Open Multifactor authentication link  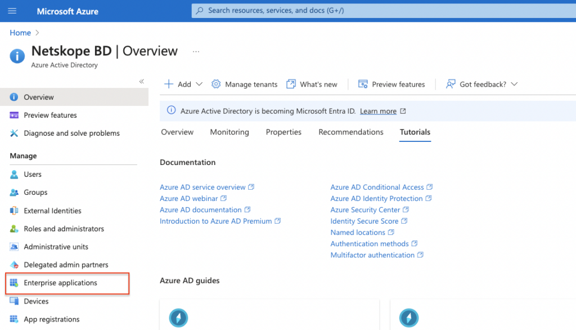click(372, 255)
